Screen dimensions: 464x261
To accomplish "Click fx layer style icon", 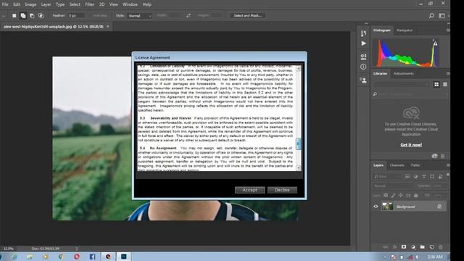I will coord(394,246).
